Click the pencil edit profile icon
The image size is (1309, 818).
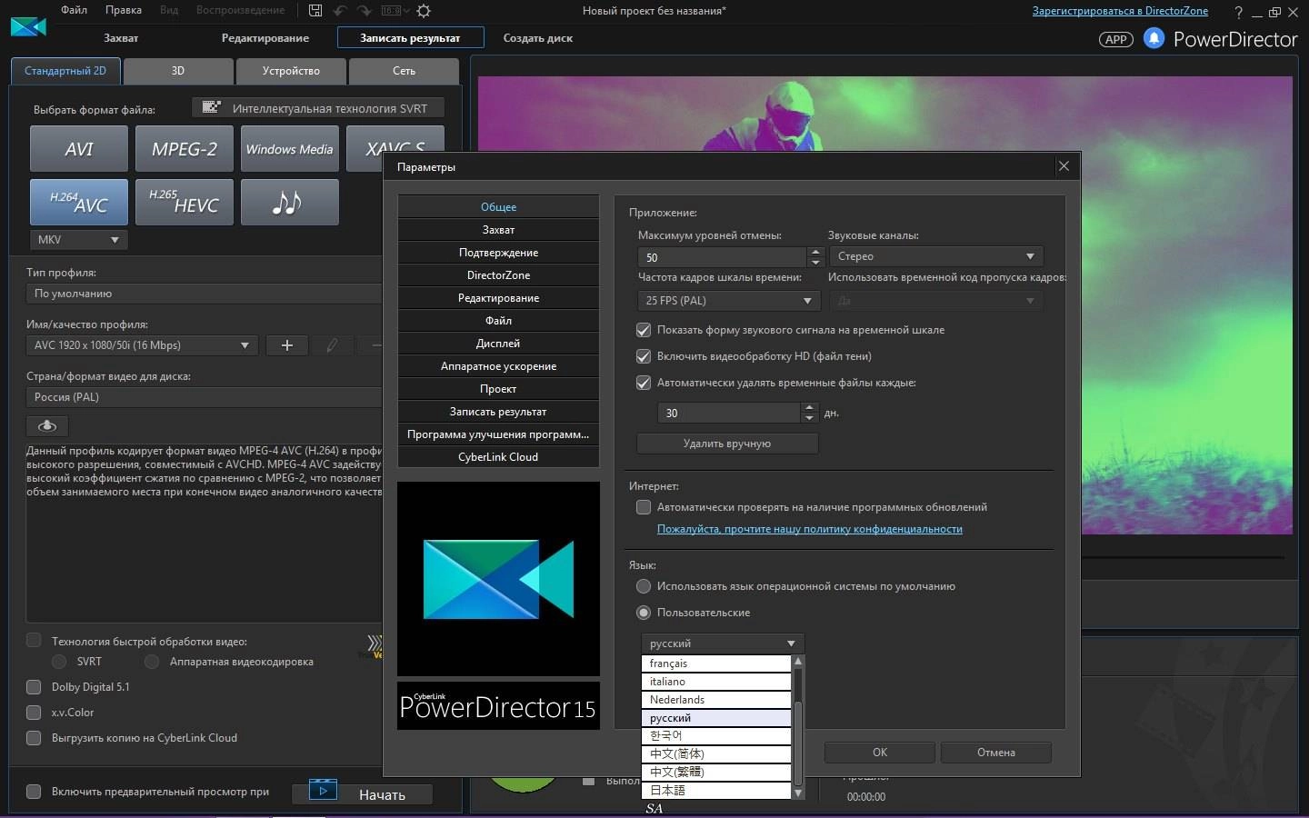[332, 345]
